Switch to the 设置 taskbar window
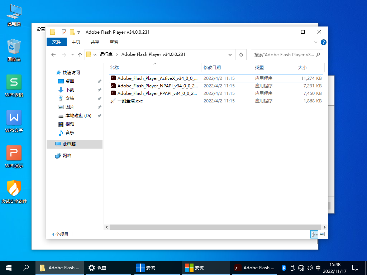The image size is (367, 275). [x=108, y=268]
